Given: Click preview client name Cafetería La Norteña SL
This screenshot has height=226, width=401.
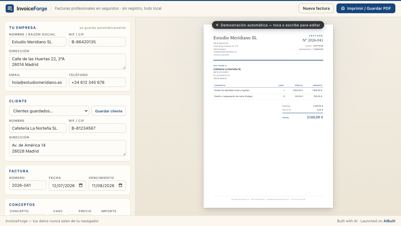Looking at the screenshot, I should 227,69.
